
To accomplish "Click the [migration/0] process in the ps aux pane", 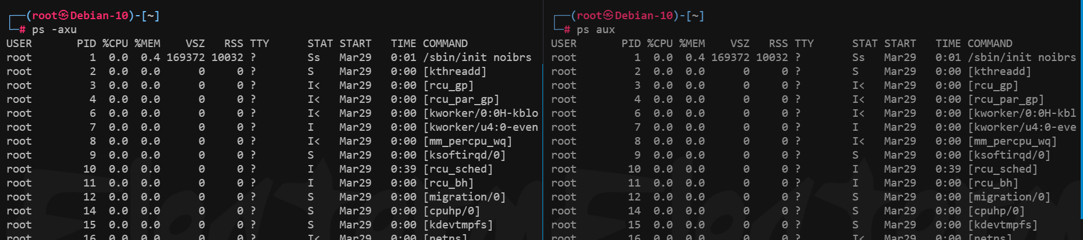I will (x=1008, y=197).
